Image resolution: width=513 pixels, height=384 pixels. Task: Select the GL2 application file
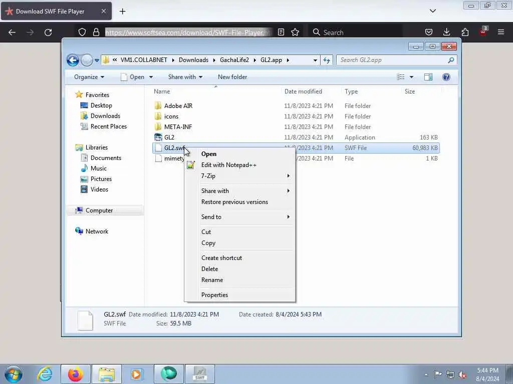pos(169,137)
